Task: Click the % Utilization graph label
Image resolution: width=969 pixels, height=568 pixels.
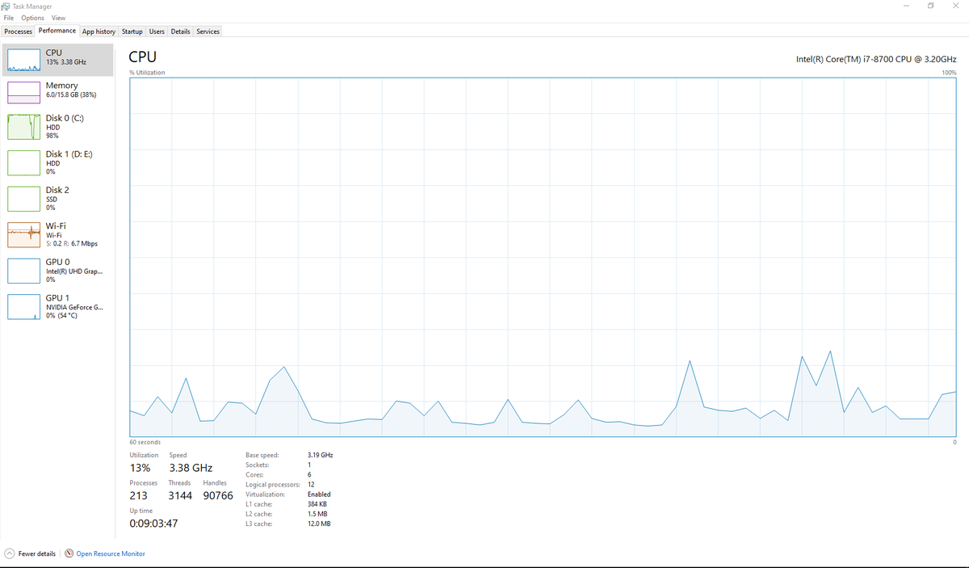Action: tap(147, 73)
